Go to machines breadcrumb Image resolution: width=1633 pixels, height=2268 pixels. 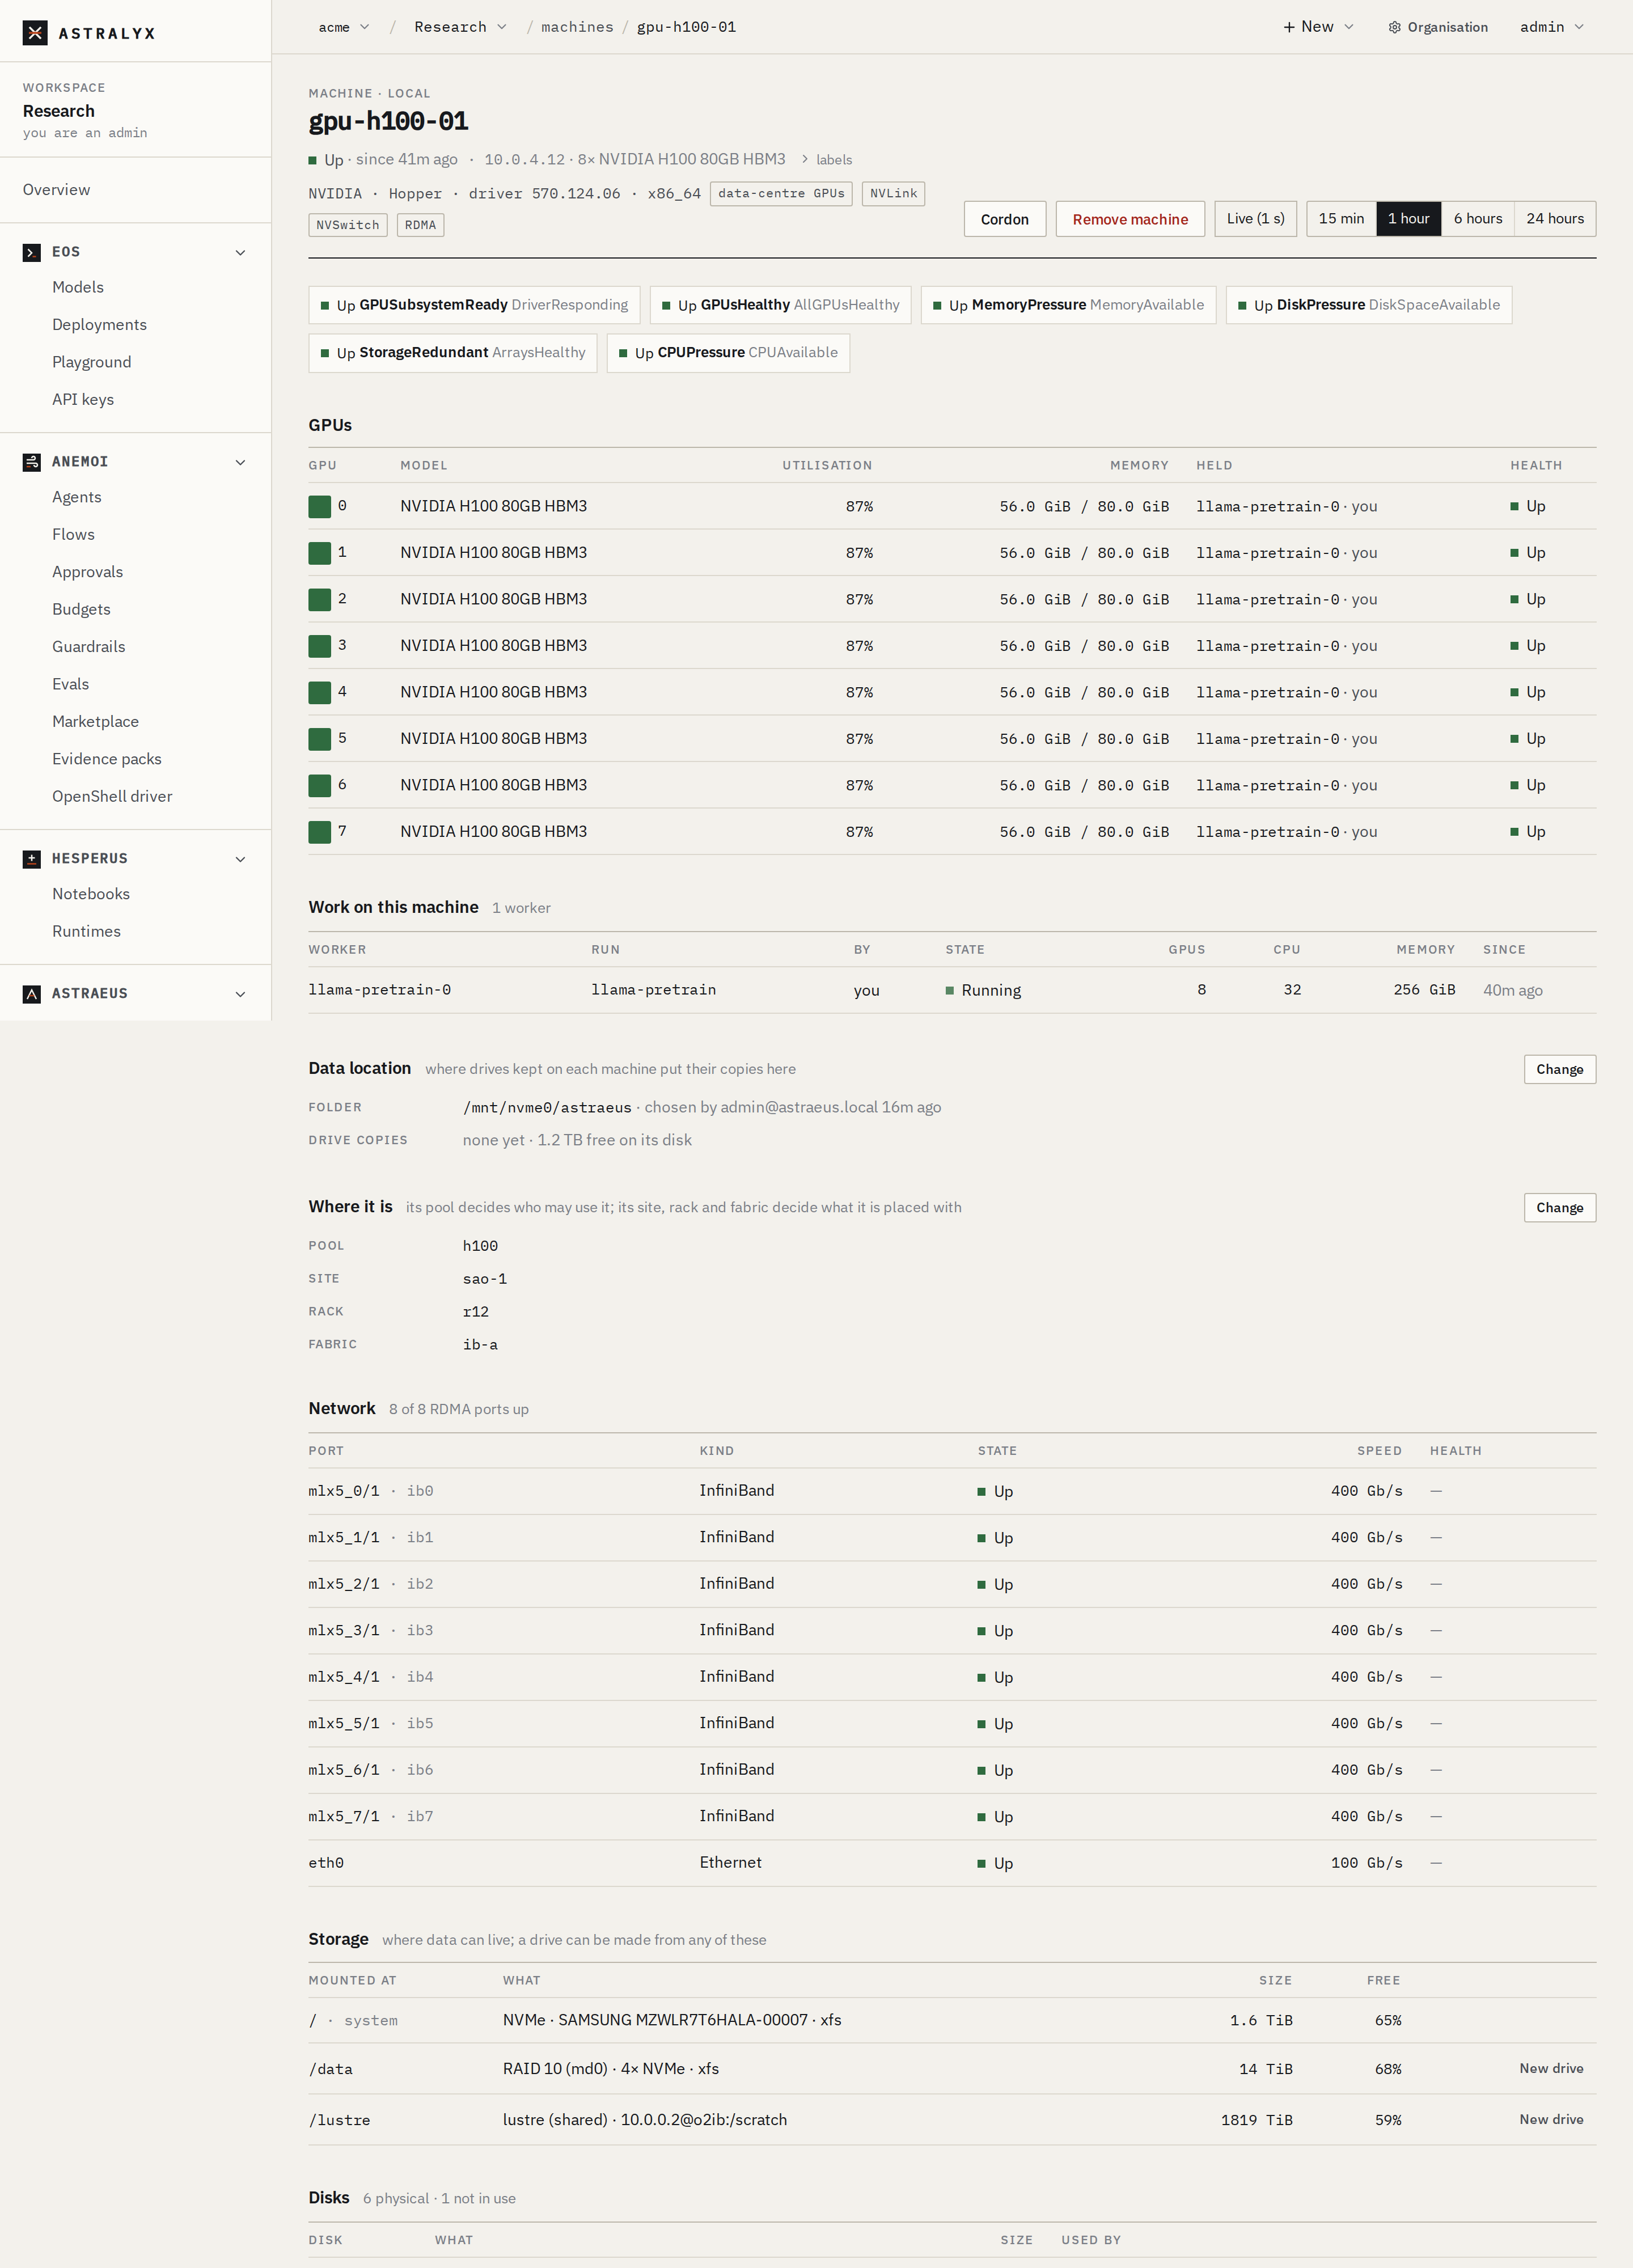tap(577, 27)
